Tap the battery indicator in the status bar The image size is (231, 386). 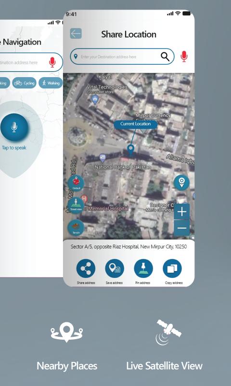(x=186, y=14)
